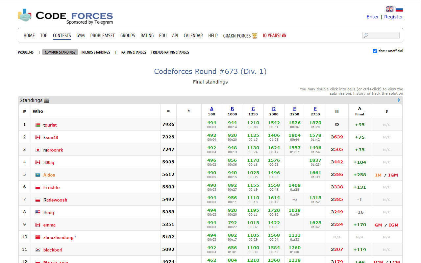
Task: Click the search magnifier icon
Action: click(x=366, y=35)
